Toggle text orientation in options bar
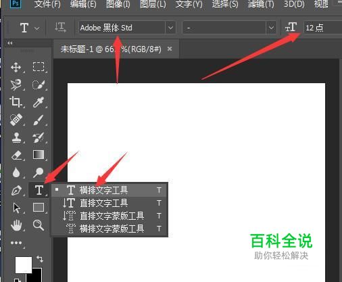 point(60,28)
